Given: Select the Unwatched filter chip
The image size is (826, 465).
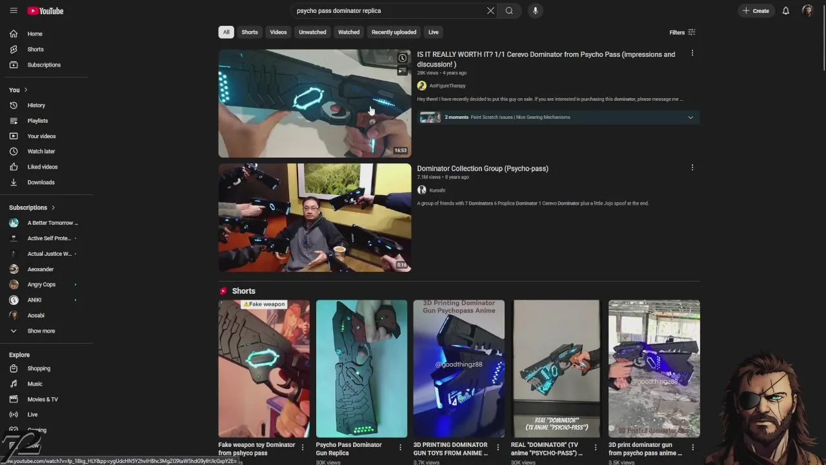Looking at the screenshot, I should click(312, 32).
